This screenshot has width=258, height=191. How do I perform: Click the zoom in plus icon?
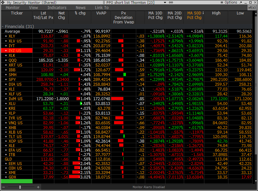coord(38,187)
